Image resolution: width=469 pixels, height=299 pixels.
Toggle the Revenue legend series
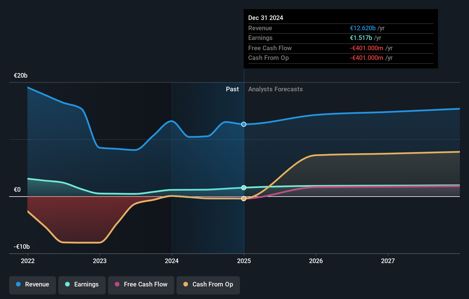[x=33, y=285]
